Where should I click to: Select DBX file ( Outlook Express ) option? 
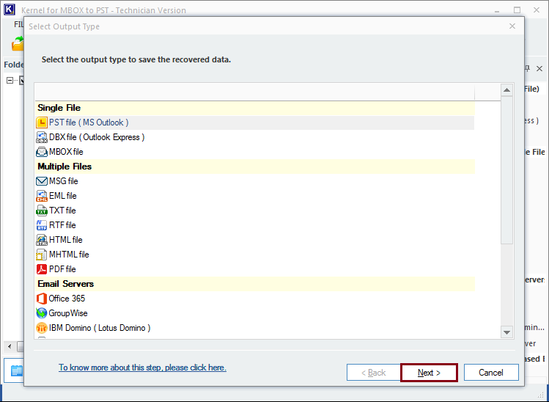pyautogui.click(x=255, y=137)
